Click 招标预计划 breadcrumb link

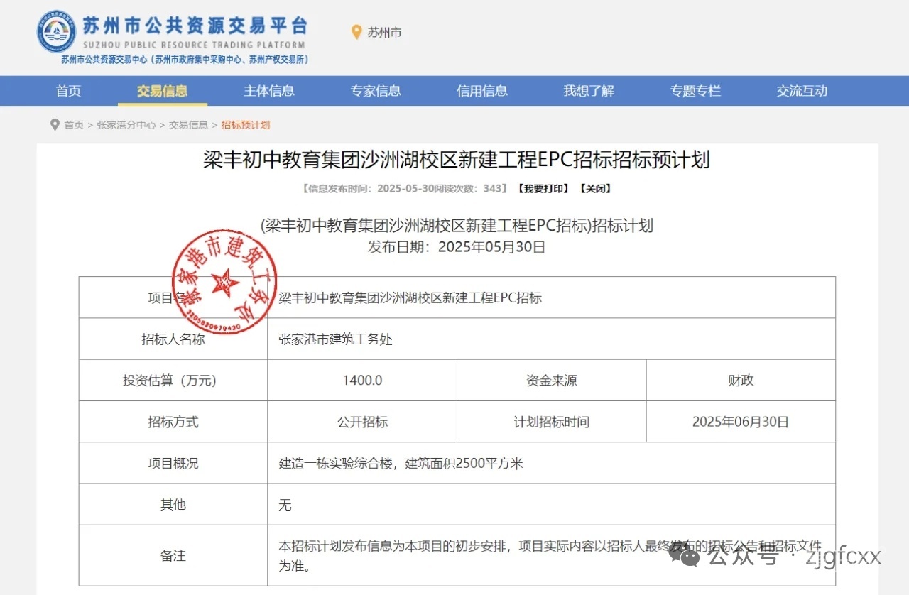[x=246, y=125]
